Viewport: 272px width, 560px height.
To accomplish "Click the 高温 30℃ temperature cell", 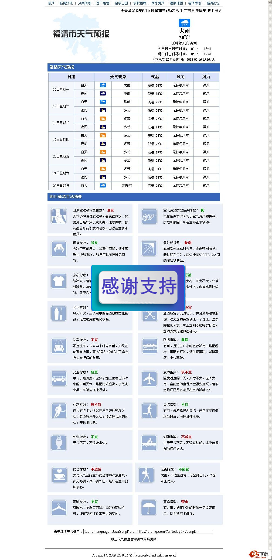I will pos(155,169).
